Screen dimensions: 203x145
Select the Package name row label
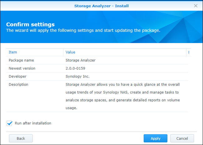coord(21,60)
